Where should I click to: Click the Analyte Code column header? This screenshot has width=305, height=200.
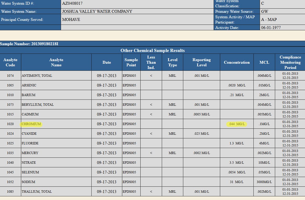click(10, 62)
